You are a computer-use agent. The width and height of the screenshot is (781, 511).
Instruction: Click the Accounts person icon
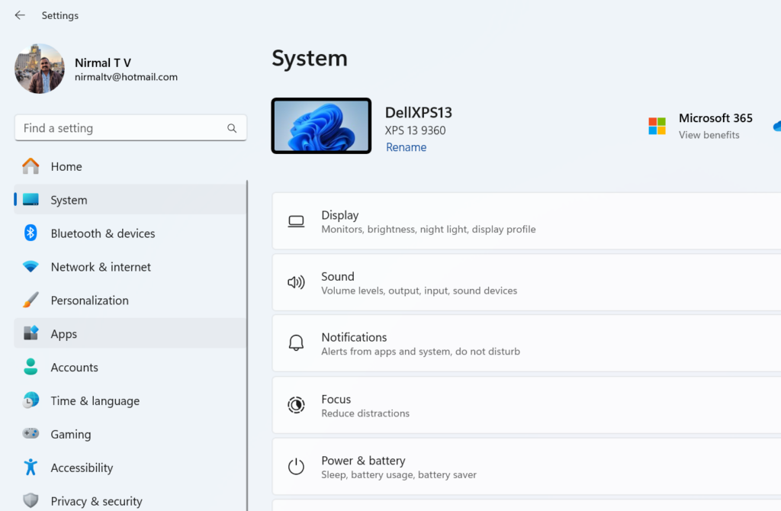(x=31, y=367)
